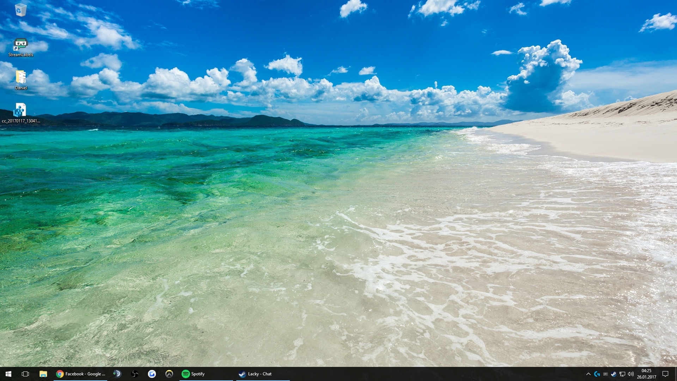Click the Steam icon in system tray
This screenshot has height=381, width=677.
614,374
